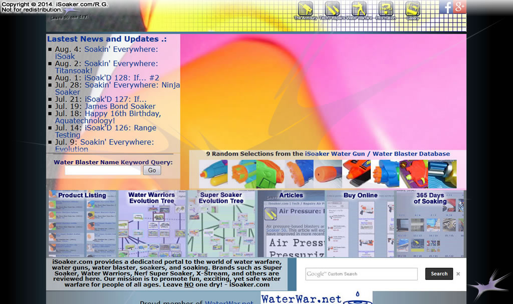Open Happy 16th Birthday, Aquatechnology! link
Viewport: 513px width, 304px height.
[108, 117]
